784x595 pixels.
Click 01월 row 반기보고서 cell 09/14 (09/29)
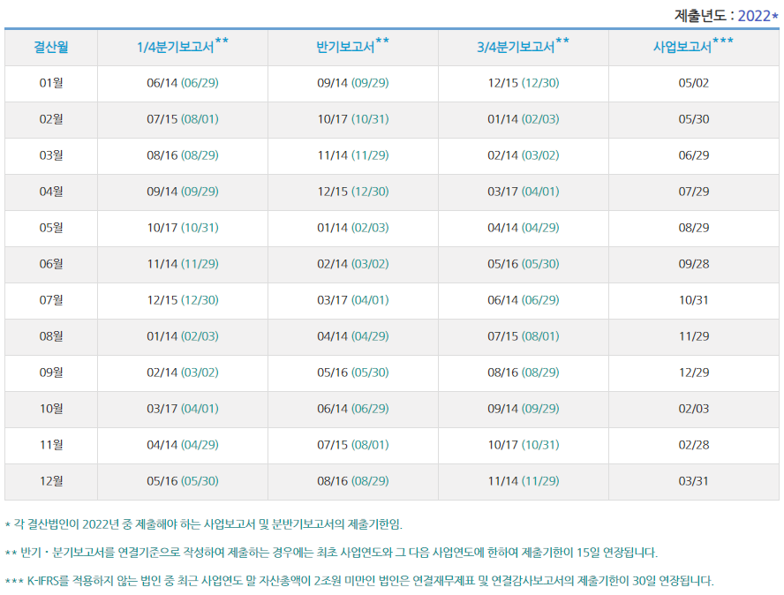(353, 83)
